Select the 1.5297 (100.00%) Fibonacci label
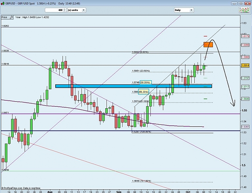 click(142, 132)
